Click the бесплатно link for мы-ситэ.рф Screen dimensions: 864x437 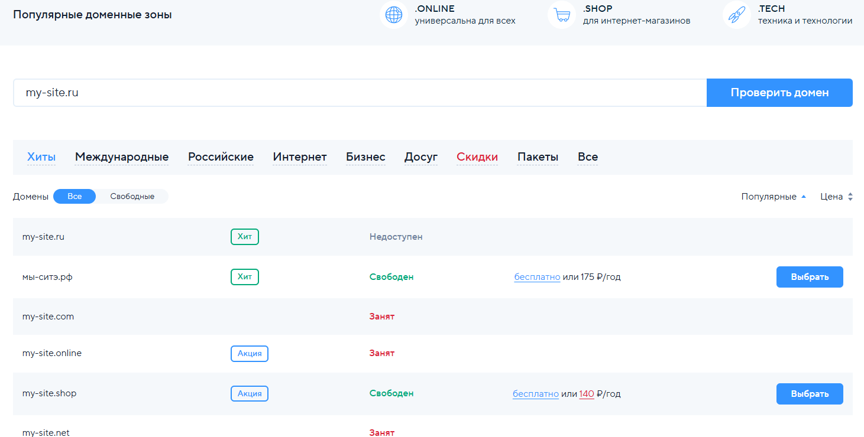coord(537,277)
